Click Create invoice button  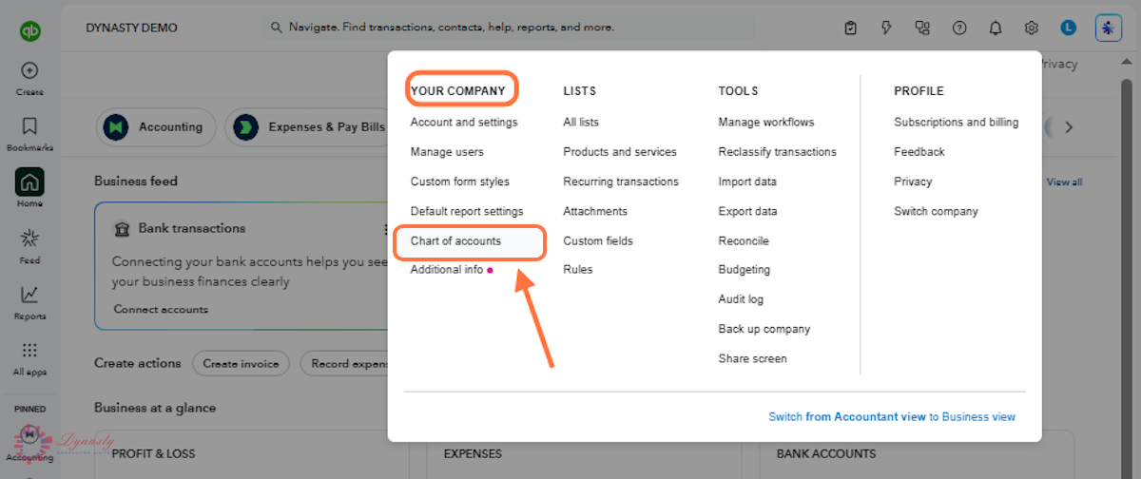coord(241,364)
